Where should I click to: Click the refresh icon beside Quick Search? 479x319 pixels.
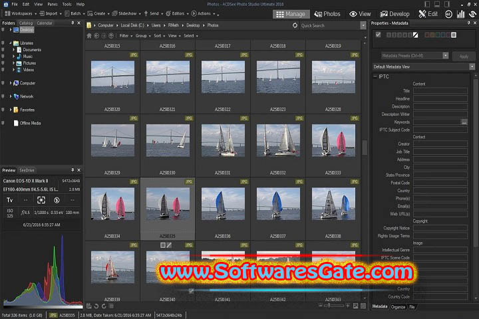[295, 25]
